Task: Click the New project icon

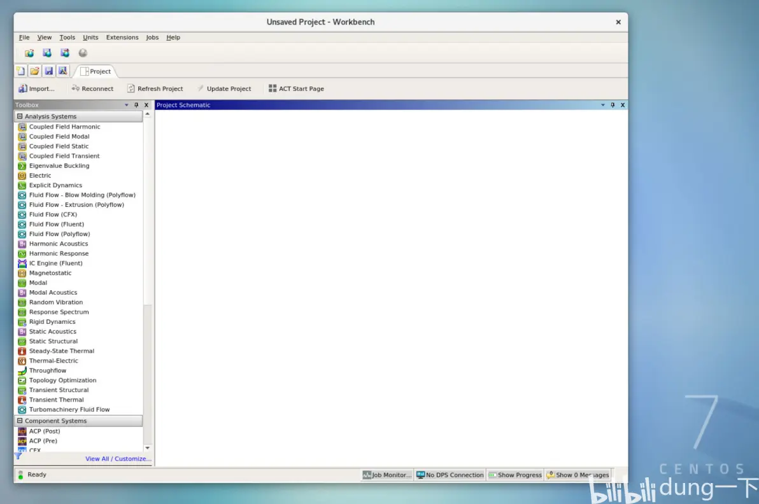Action: (21, 71)
